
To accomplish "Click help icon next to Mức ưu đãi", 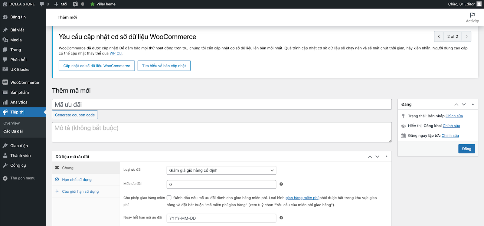I will (281, 184).
